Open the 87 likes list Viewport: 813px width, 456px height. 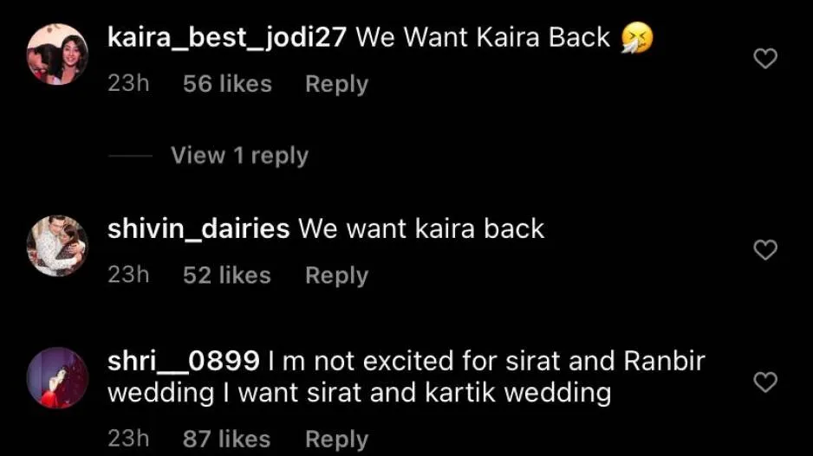coord(226,439)
